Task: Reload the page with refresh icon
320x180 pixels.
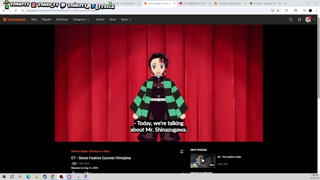Action: click(15, 10)
